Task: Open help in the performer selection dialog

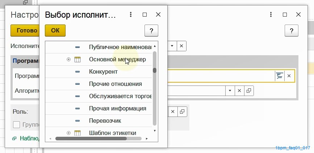Action: (151, 31)
